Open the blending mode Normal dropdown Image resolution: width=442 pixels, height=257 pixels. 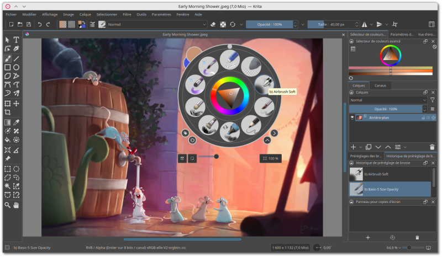click(157, 24)
